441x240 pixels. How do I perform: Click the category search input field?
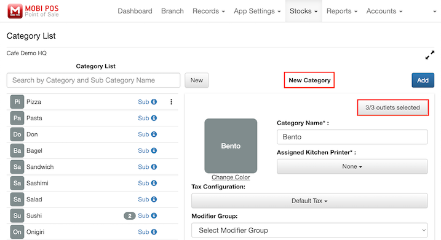click(x=93, y=80)
